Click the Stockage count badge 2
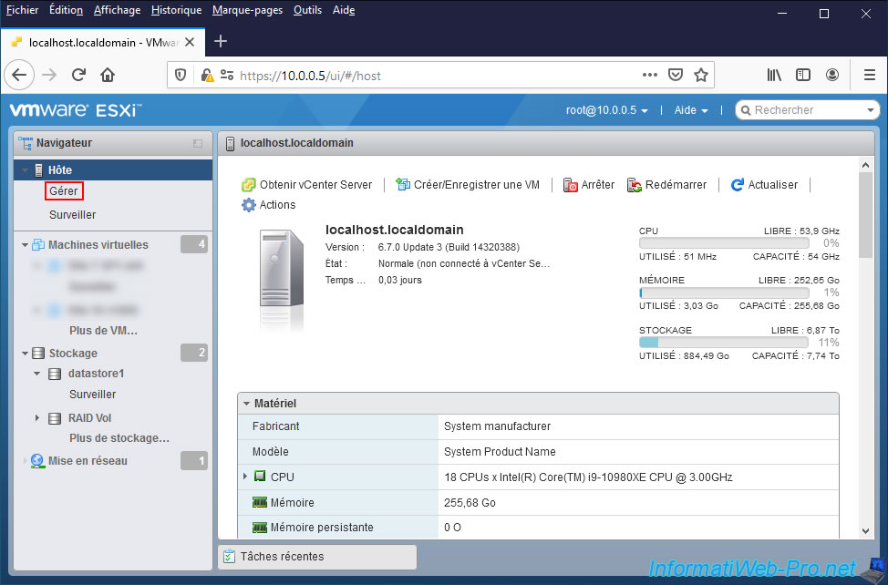This screenshot has height=585, width=888. [194, 353]
